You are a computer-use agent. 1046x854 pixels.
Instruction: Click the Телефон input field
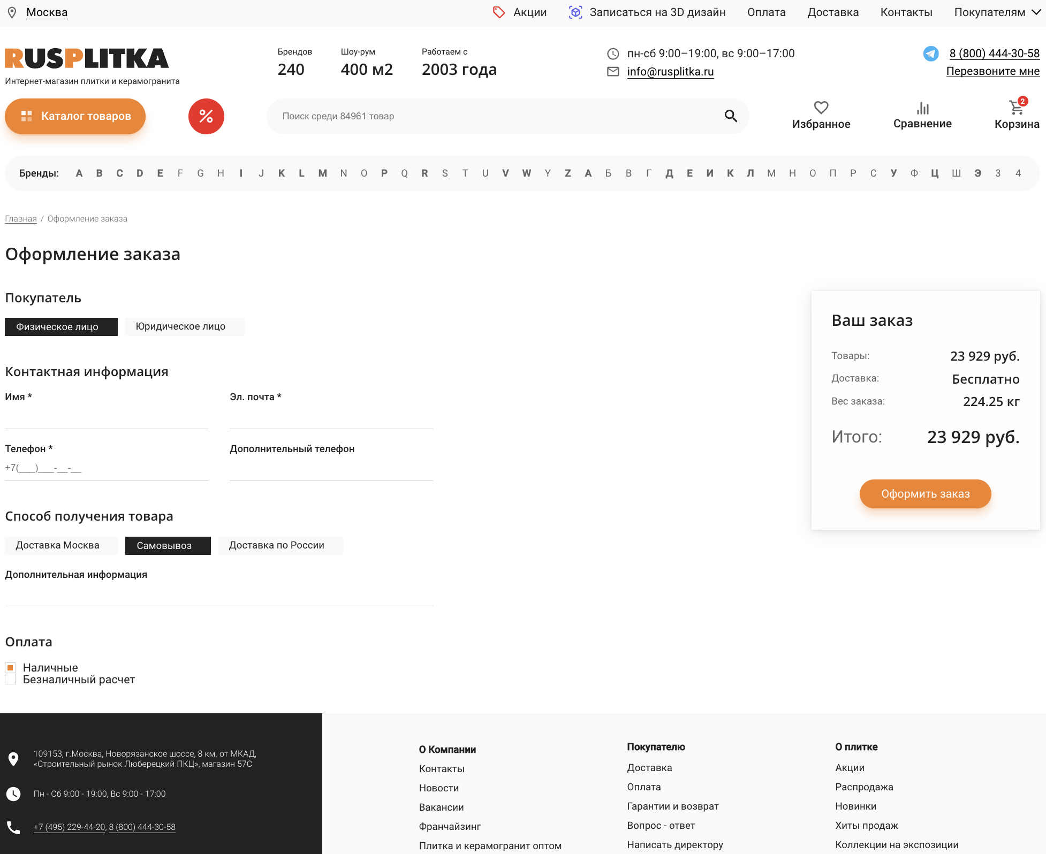pyautogui.click(x=106, y=468)
